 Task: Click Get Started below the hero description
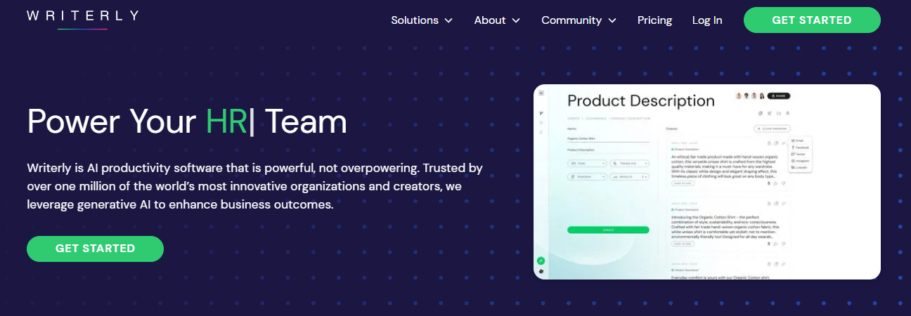pyautogui.click(x=95, y=249)
